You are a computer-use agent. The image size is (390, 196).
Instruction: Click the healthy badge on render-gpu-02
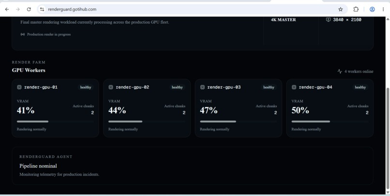[177, 87]
